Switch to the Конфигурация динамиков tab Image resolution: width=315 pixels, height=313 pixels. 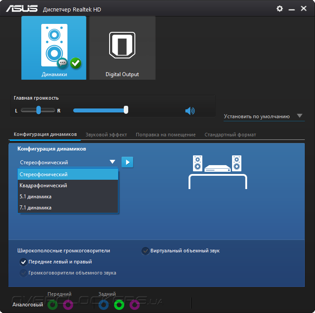click(45, 134)
